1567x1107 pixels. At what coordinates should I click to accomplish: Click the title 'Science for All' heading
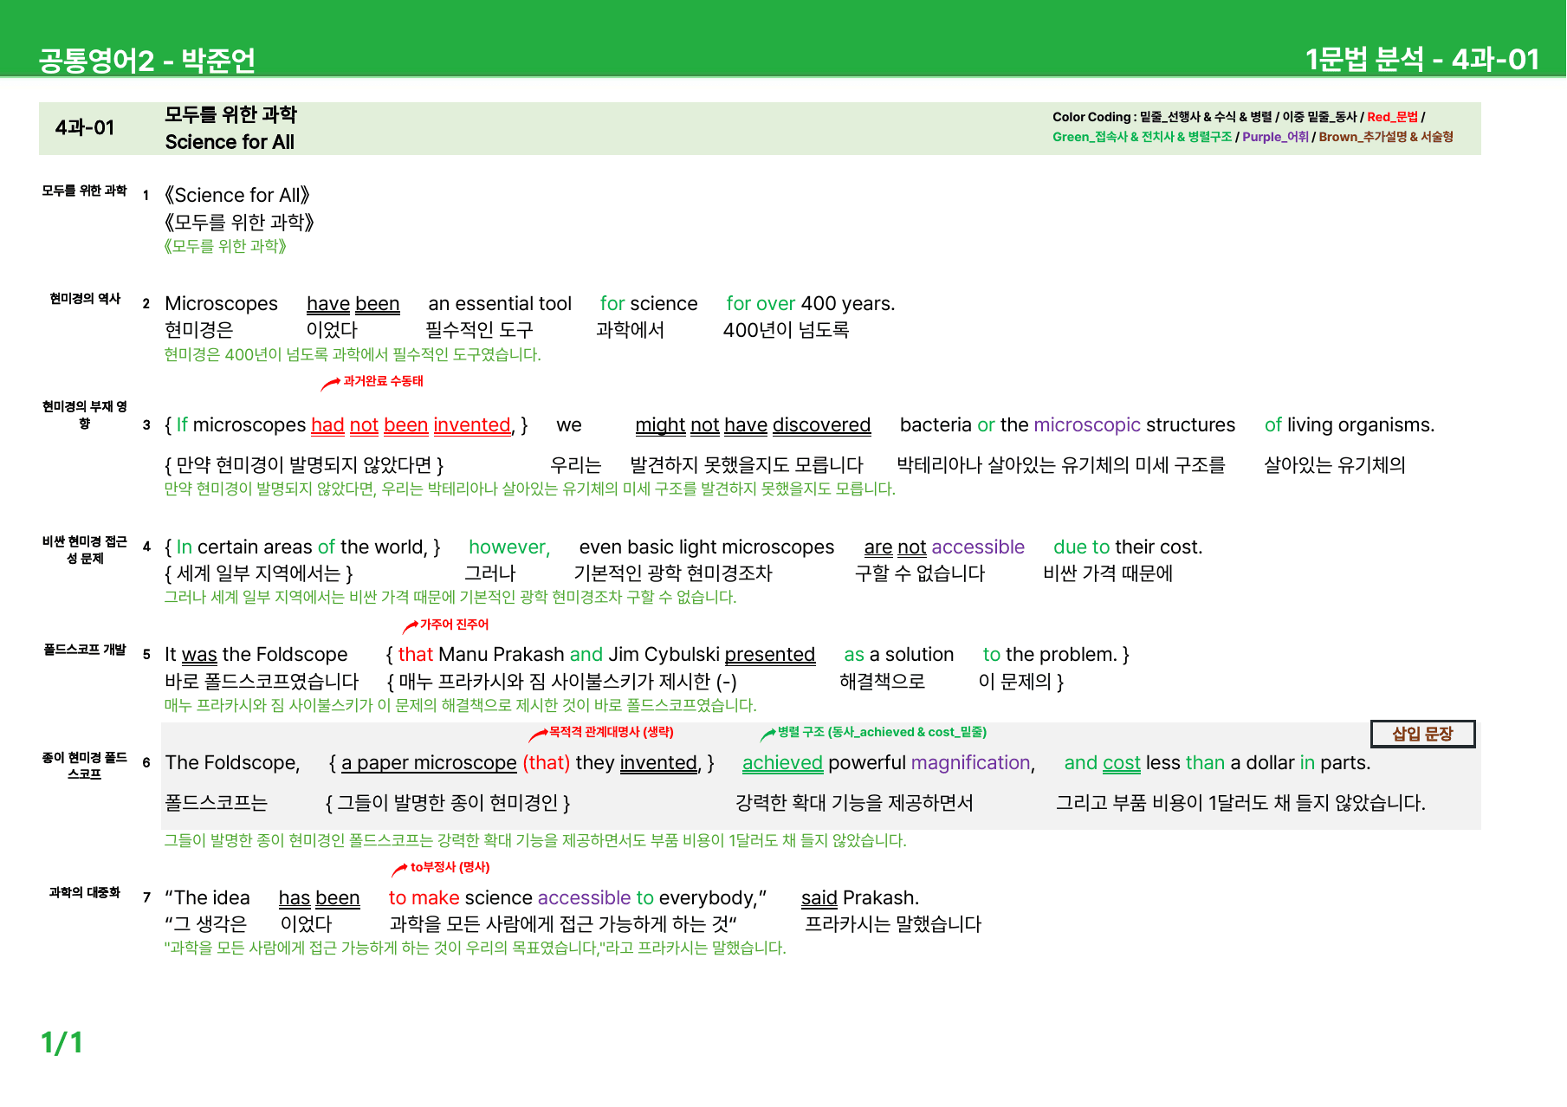coord(230,142)
